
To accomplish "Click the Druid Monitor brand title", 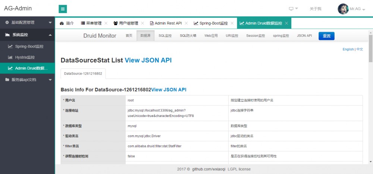I will tap(100, 36).
